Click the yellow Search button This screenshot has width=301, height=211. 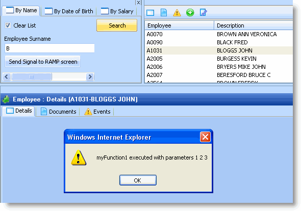click(117, 25)
